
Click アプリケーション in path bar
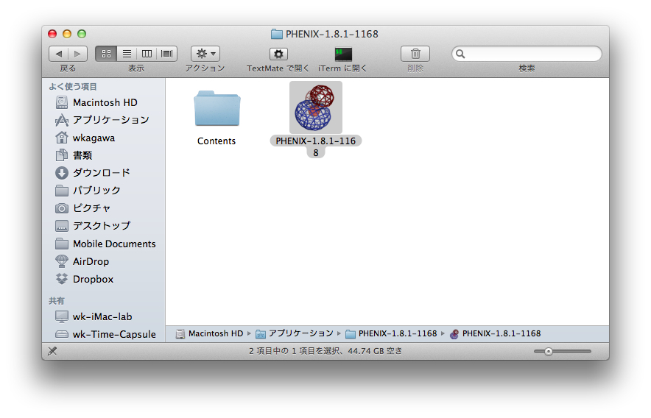295,333
